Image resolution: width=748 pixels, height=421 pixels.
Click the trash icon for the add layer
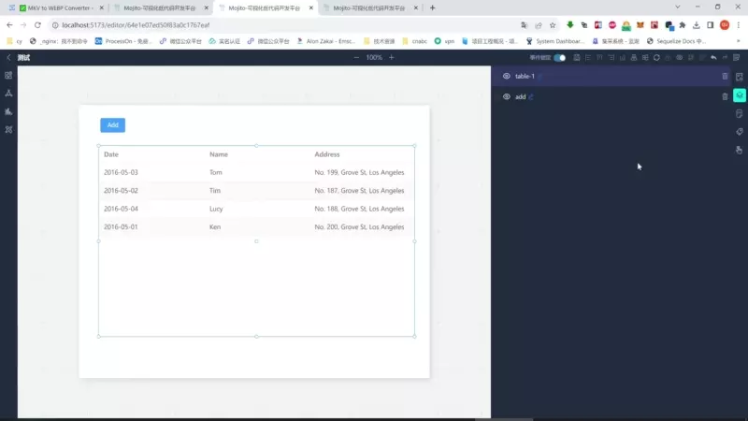click(725, 96)
